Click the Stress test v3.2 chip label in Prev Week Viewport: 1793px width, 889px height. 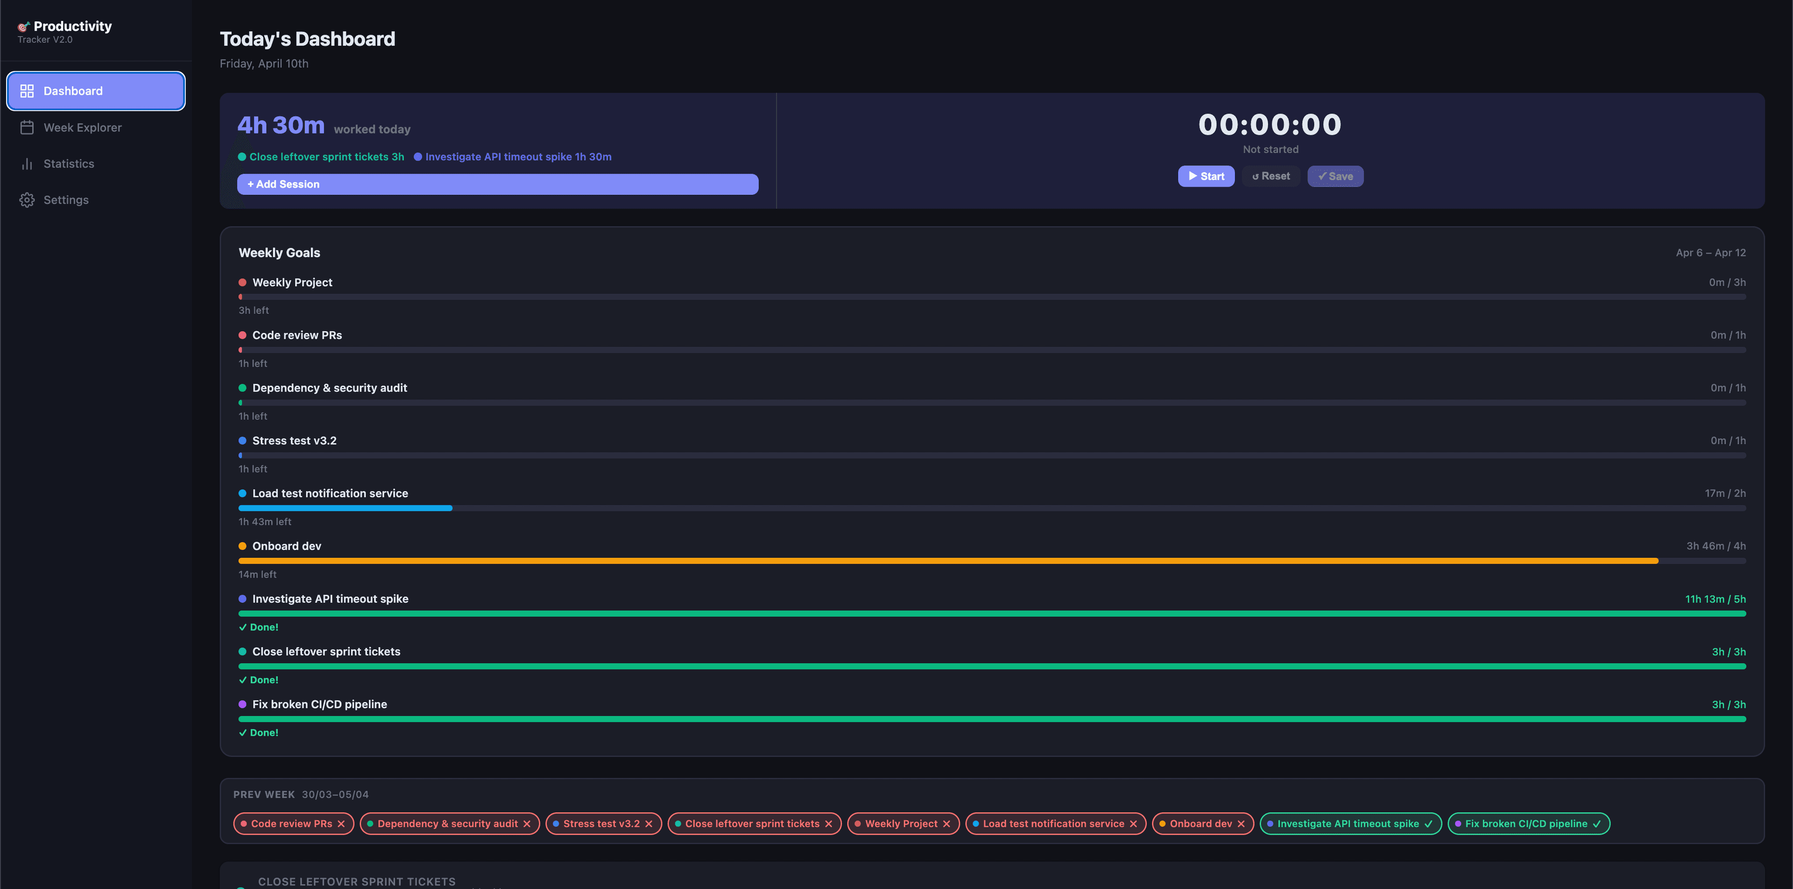tap(601, 824)
